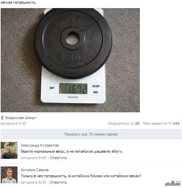Open Владислав Шмидт's profile link
The height and width of the screenshot is (188, 182).
21,118
